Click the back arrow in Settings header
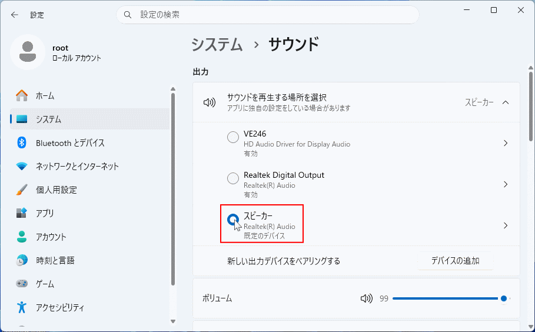535x332 pixels. click(14, 15)
